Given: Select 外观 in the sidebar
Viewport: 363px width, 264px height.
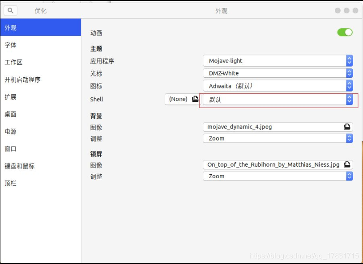Looking at the screenshot, I should (x=41, y=28).
